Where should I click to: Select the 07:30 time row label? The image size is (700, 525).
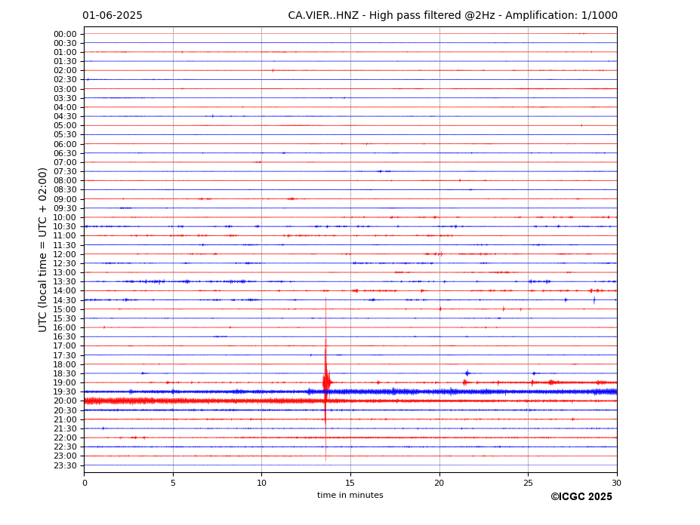click(x=65, y=172)
